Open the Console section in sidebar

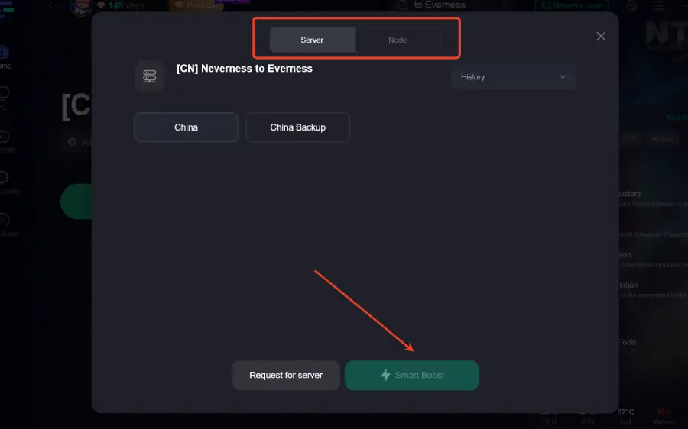tap(4, 139)
